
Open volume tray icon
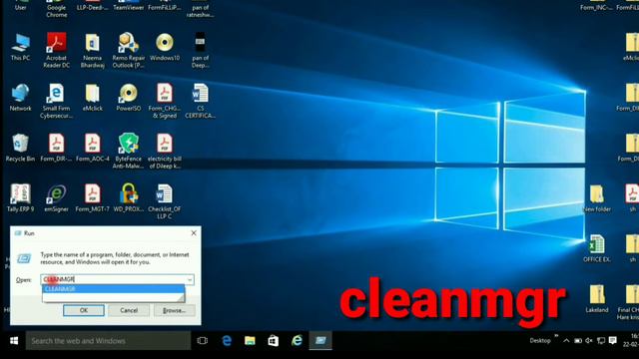tap(589, 341)
